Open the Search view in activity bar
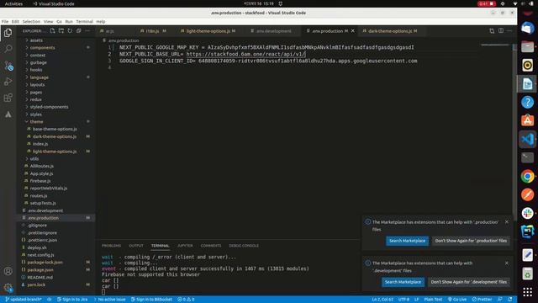Viewport: 538px width, 303px height. [x=8, y=49]
